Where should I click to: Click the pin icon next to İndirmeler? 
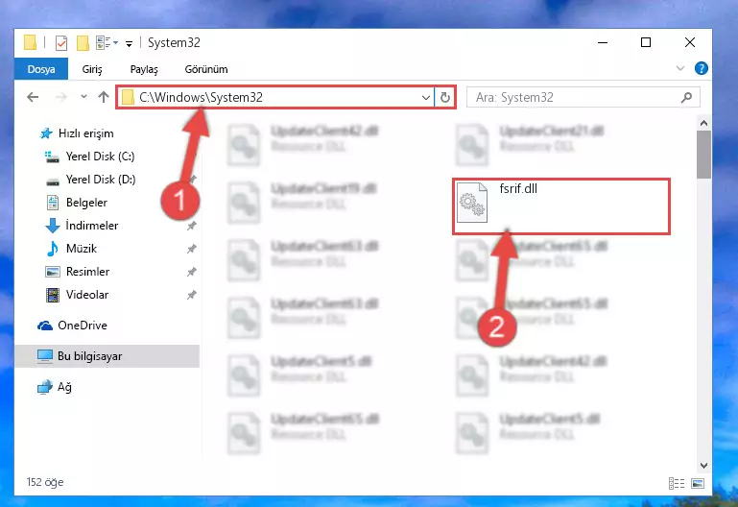click(x=192, y=226)
